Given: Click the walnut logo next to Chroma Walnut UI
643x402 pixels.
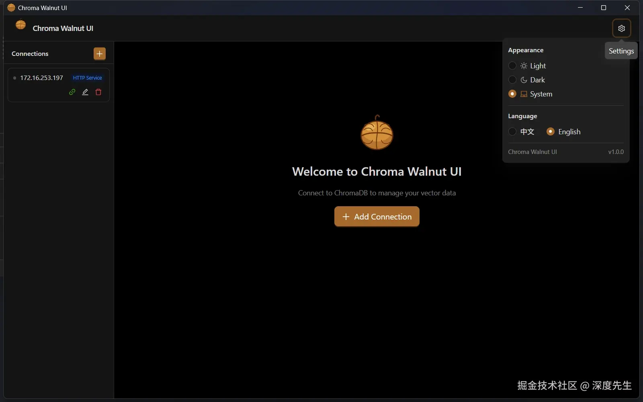Looking at the screenshot, I should pyautogui.click(x=20, y=25).
